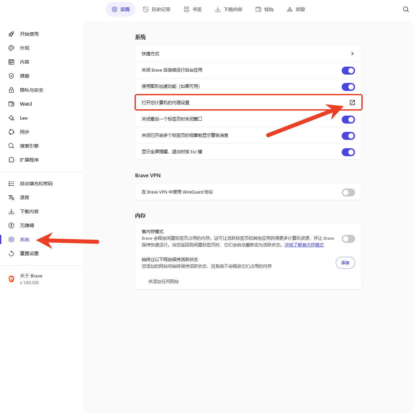Open proxy settings via external link icon
Viewport: 416px width, 413px height.
pyautogui.click(x=352, y=103)
